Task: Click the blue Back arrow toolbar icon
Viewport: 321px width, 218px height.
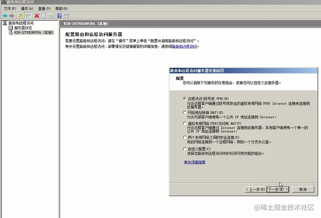Action: point(5,16)
